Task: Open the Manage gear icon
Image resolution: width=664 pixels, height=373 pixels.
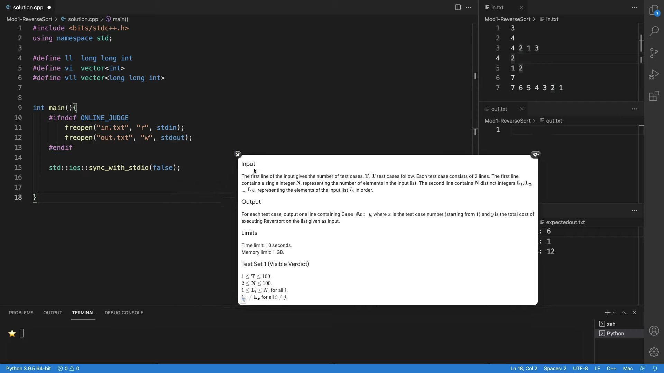Action: [x=654, y=352]
